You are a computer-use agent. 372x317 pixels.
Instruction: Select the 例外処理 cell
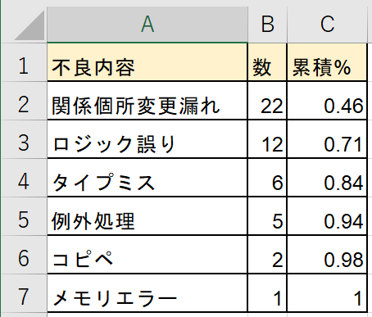[147, 216]
